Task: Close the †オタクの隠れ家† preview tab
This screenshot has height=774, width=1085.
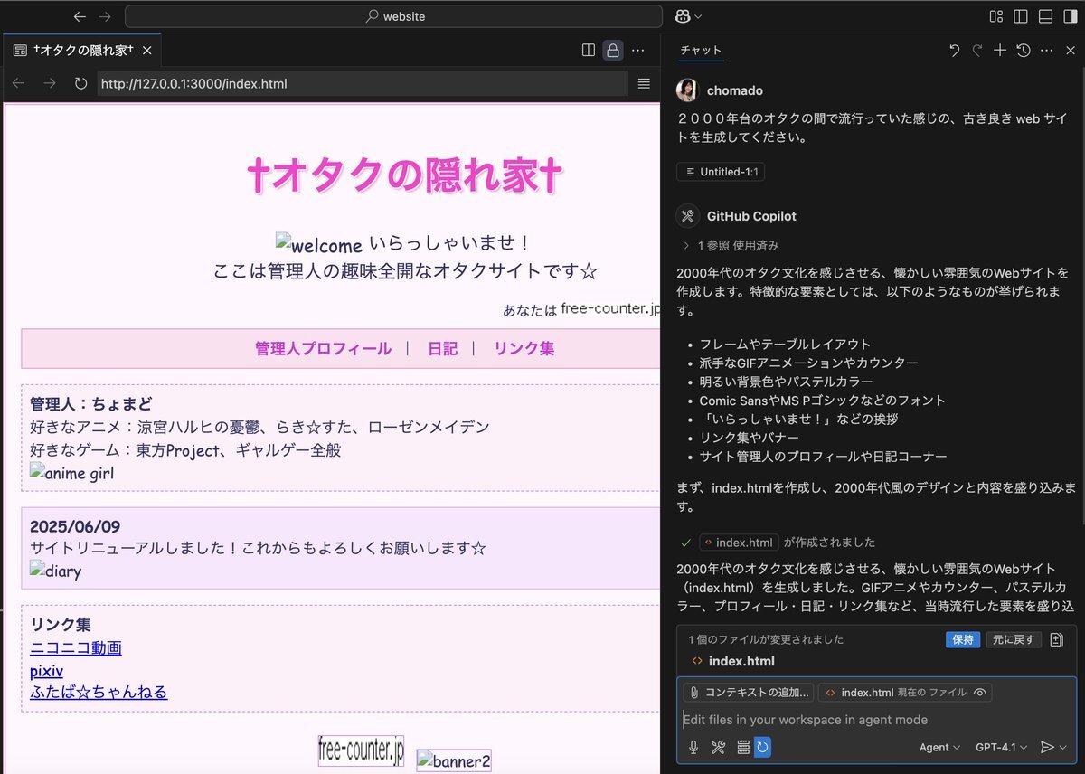Action: pos(147,51)
